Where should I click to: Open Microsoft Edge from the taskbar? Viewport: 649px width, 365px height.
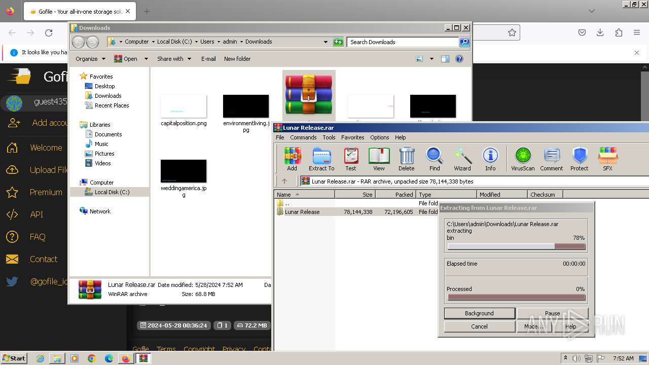click(x=109, y=358)
